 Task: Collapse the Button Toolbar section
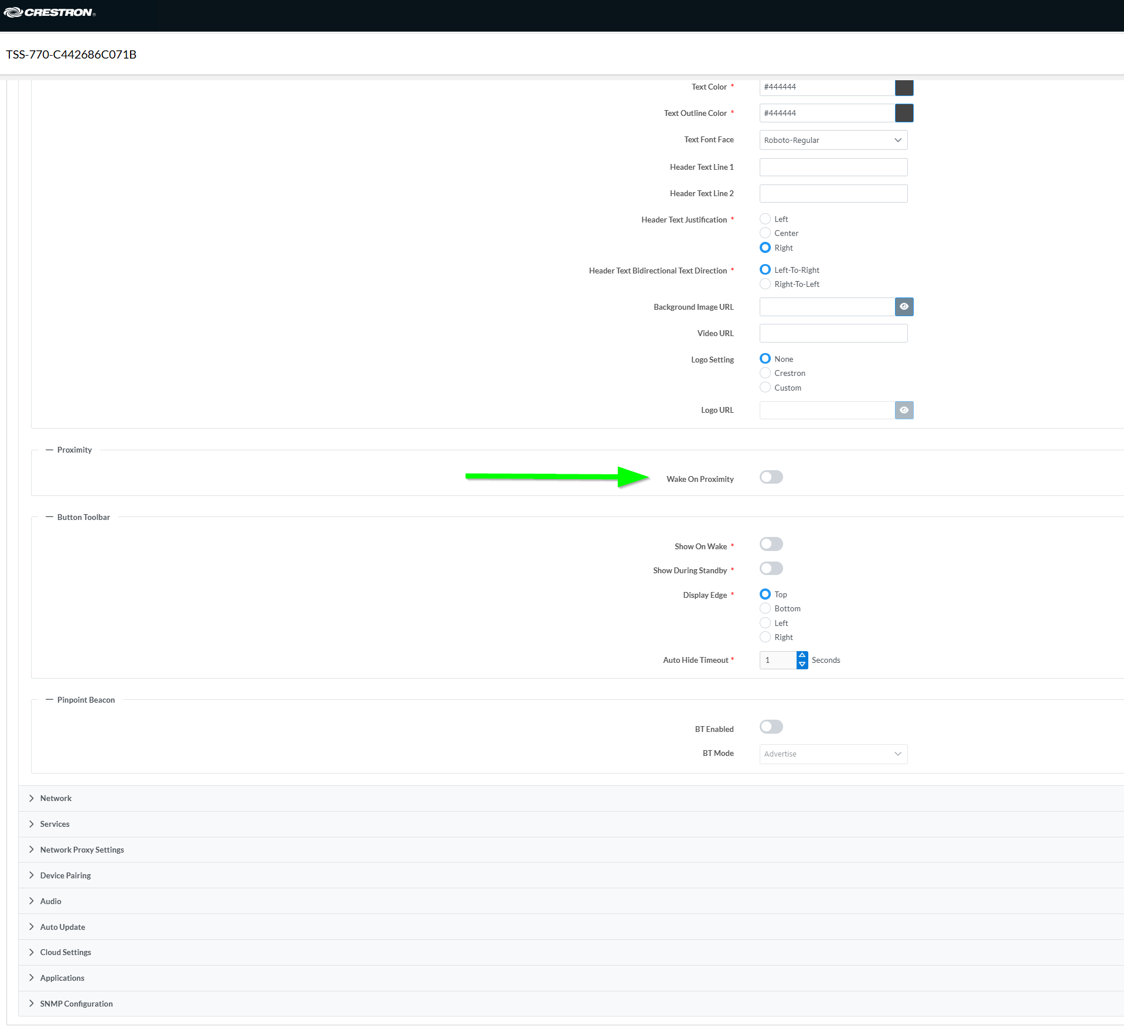click(50, 518)
